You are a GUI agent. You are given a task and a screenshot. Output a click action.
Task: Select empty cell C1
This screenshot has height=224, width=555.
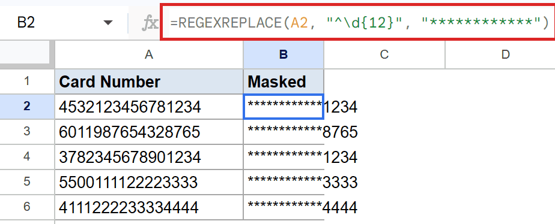(384, 81)
